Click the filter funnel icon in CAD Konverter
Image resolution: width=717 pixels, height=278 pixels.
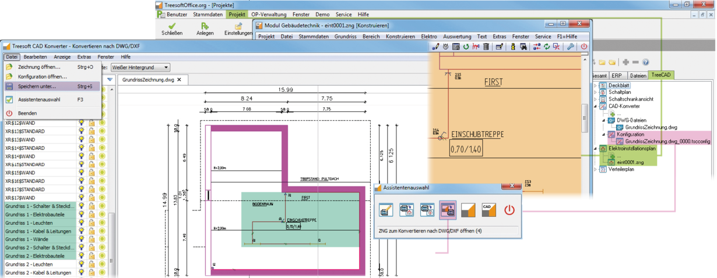click(110, 79)
